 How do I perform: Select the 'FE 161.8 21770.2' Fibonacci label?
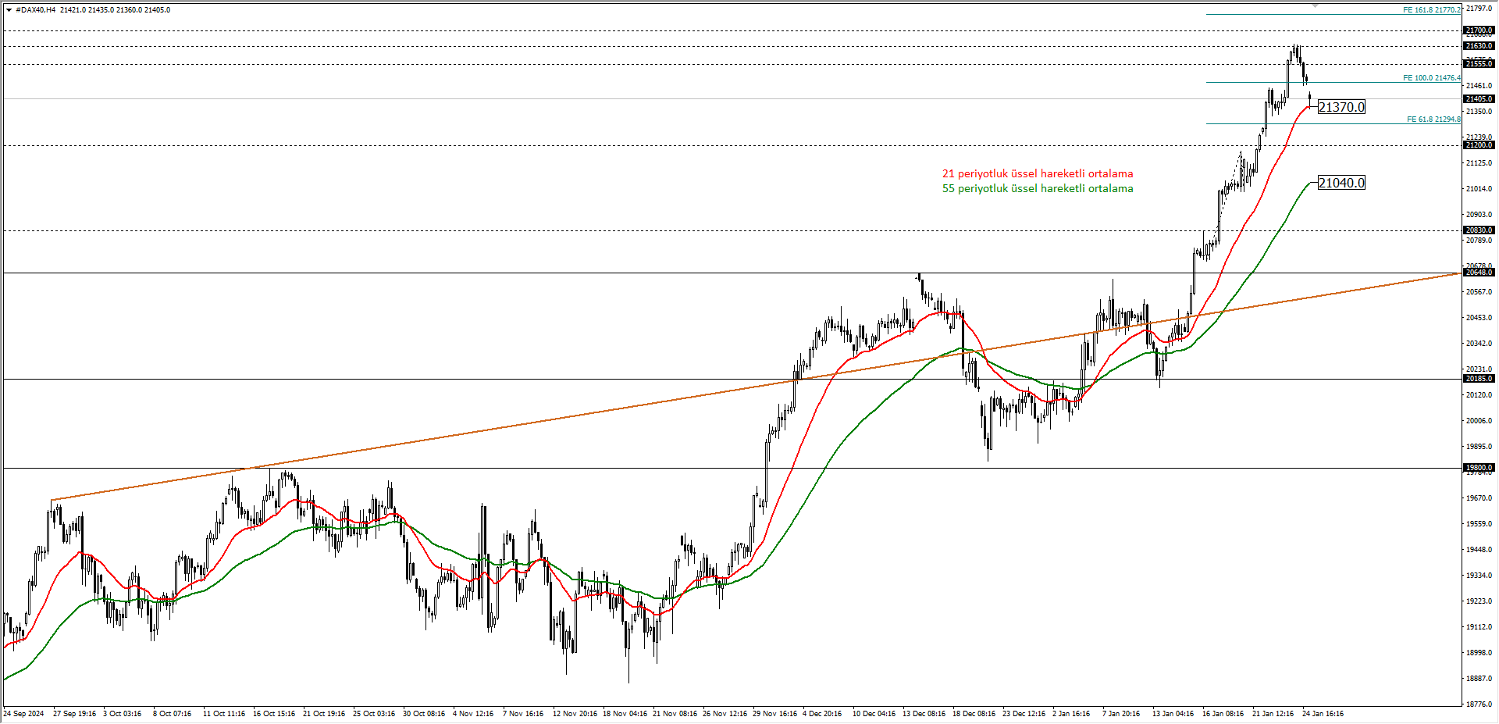pos(1431,10)
